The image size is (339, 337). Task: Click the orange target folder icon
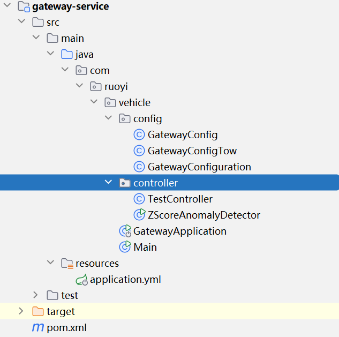point(38,311)
